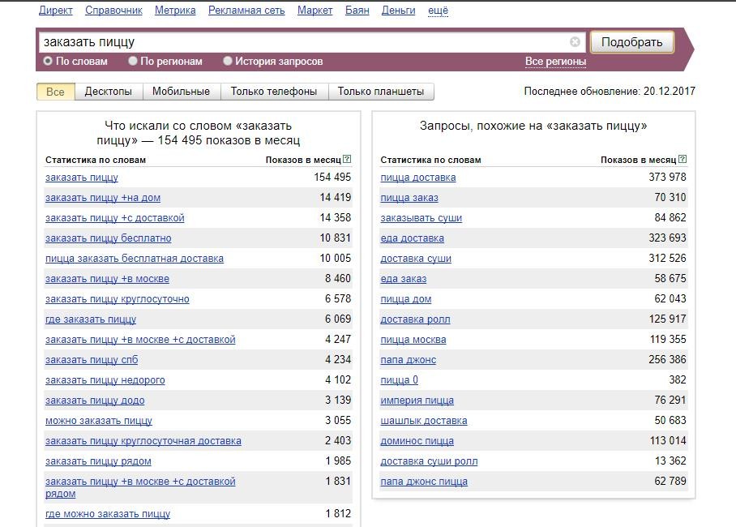736x527 pixels.
Task: Open the 'Деньги' top link
Action: (399, 11)
